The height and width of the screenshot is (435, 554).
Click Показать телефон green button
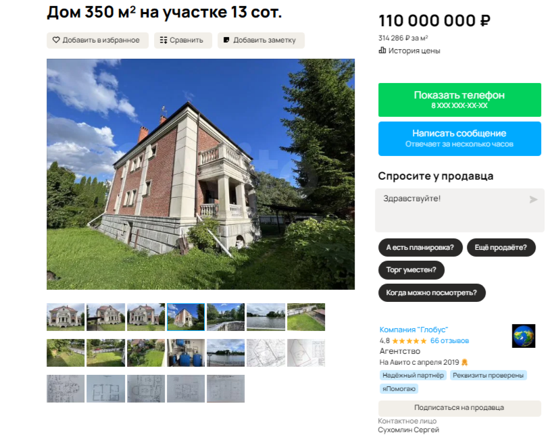click(459, 100)
